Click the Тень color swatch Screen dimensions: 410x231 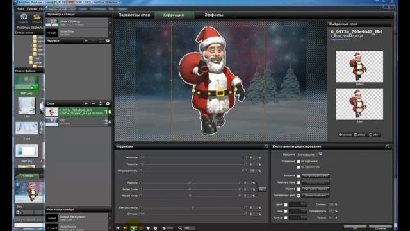[298, 211]
